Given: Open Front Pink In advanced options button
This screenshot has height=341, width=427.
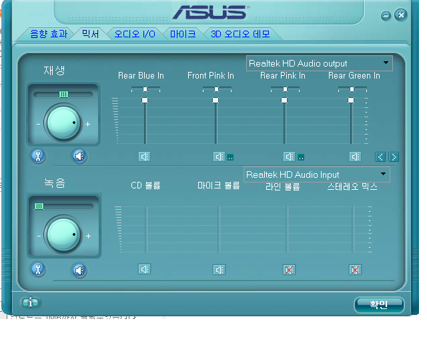Looking at the screenshot, I should (x=230, y=157).
